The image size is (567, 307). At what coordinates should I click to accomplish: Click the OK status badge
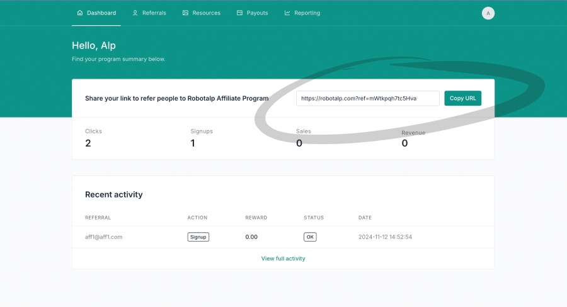pos(310,237)
